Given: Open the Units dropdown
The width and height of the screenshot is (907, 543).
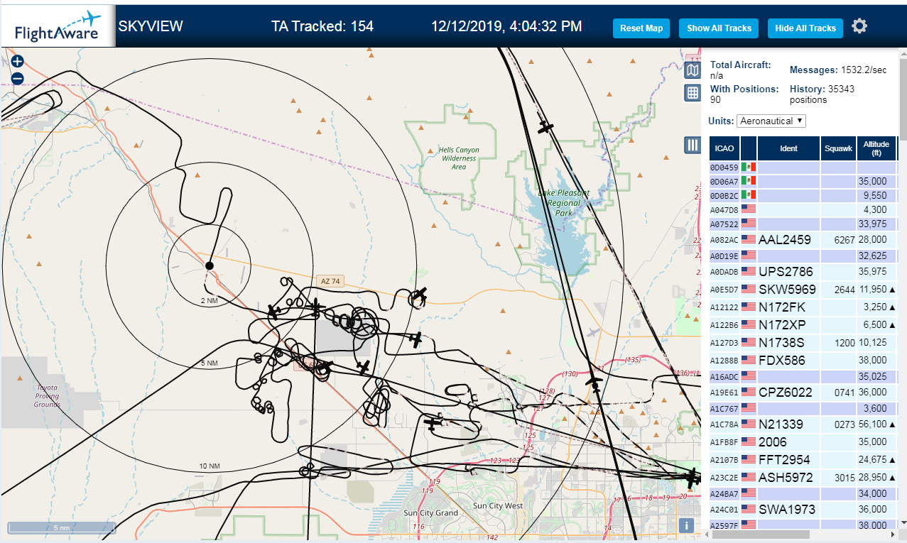Looking at the screenshot, I should (771, 121).
